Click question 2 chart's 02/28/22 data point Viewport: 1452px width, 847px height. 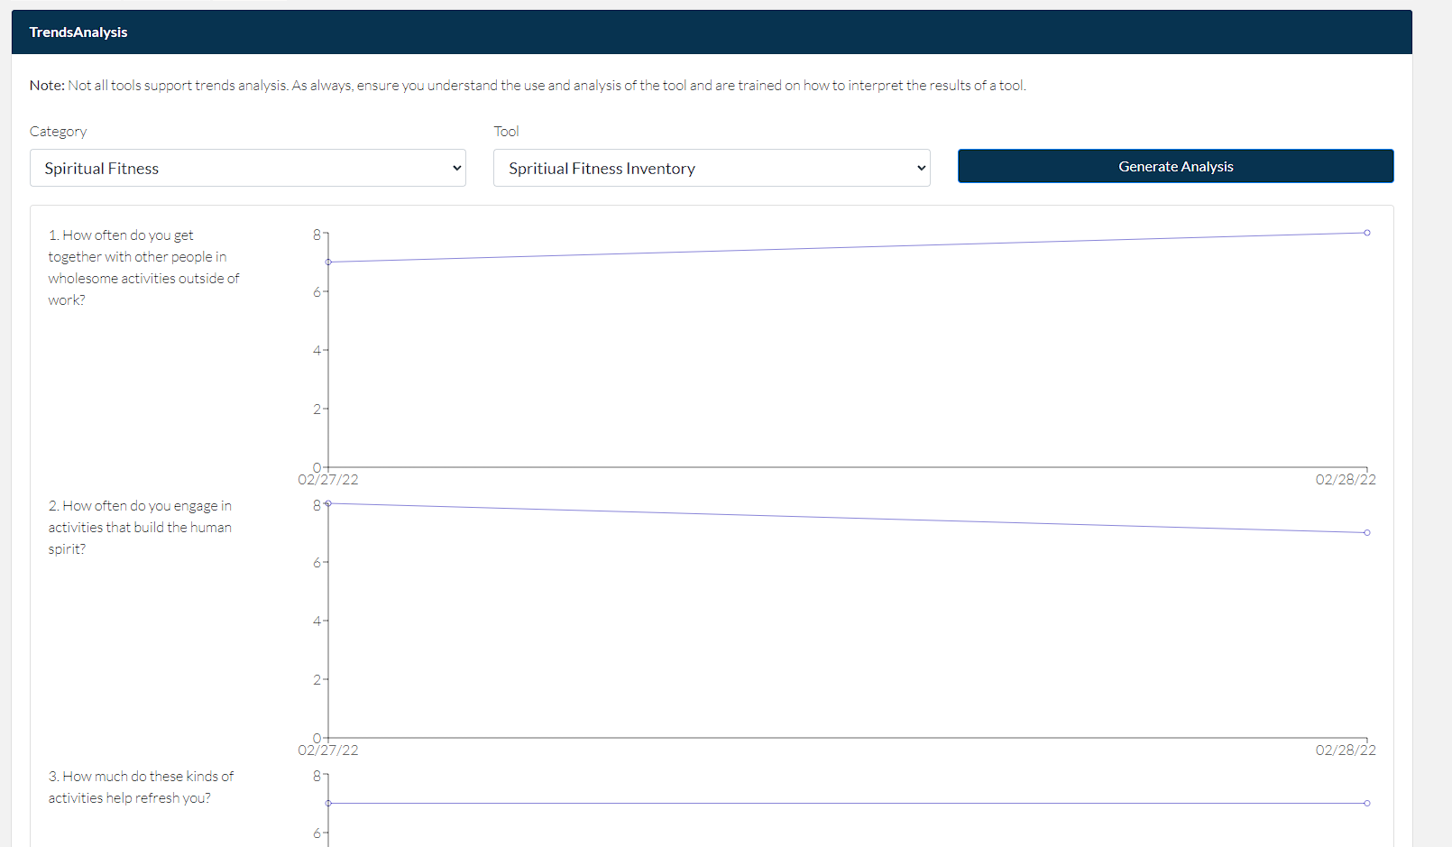point(1367,533)
